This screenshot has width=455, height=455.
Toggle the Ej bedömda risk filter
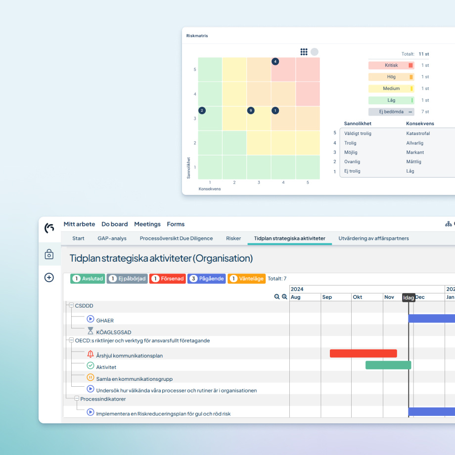point(391,111)
